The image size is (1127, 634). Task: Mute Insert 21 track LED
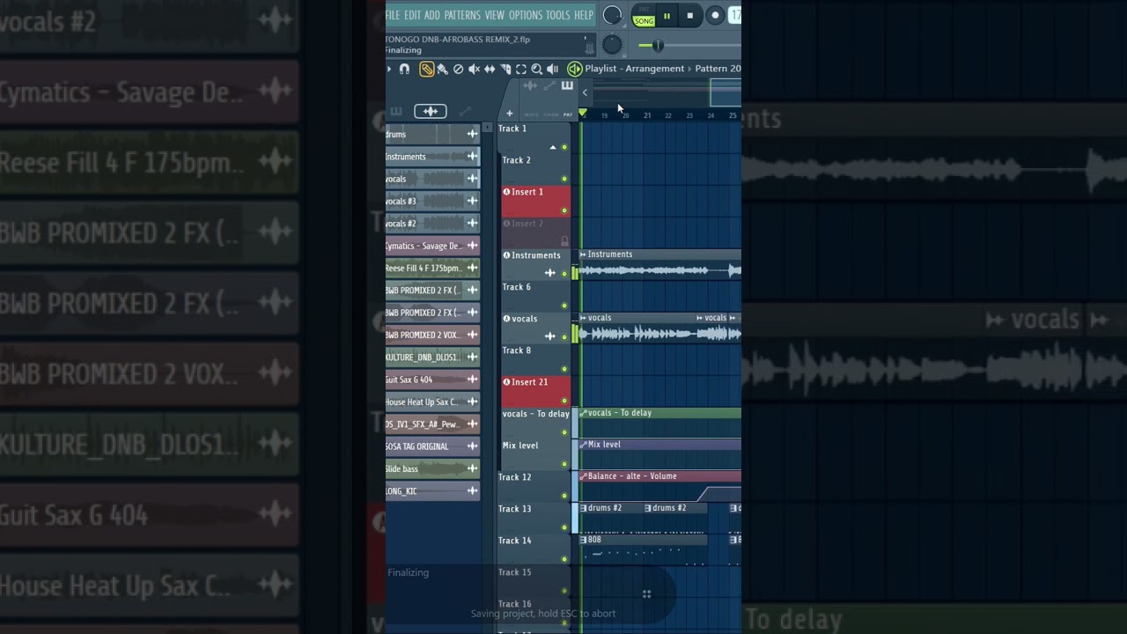point(564,401)
